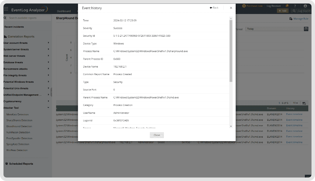Switch to the Dashboard tab
Screen dimensions: 315x181
[x=64, y=11]
